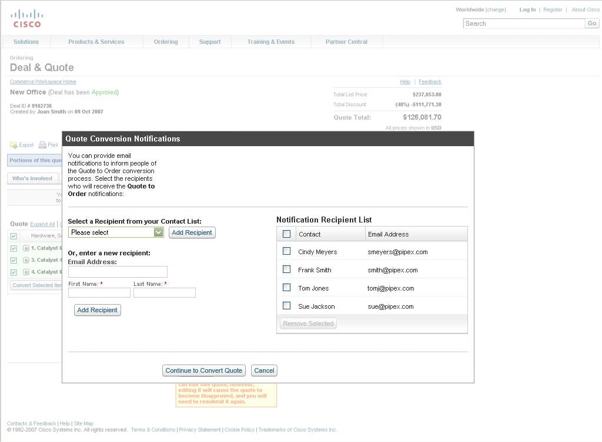
Task: Click Expand All link
Action: pyautogui.click(x=42, y=224)
